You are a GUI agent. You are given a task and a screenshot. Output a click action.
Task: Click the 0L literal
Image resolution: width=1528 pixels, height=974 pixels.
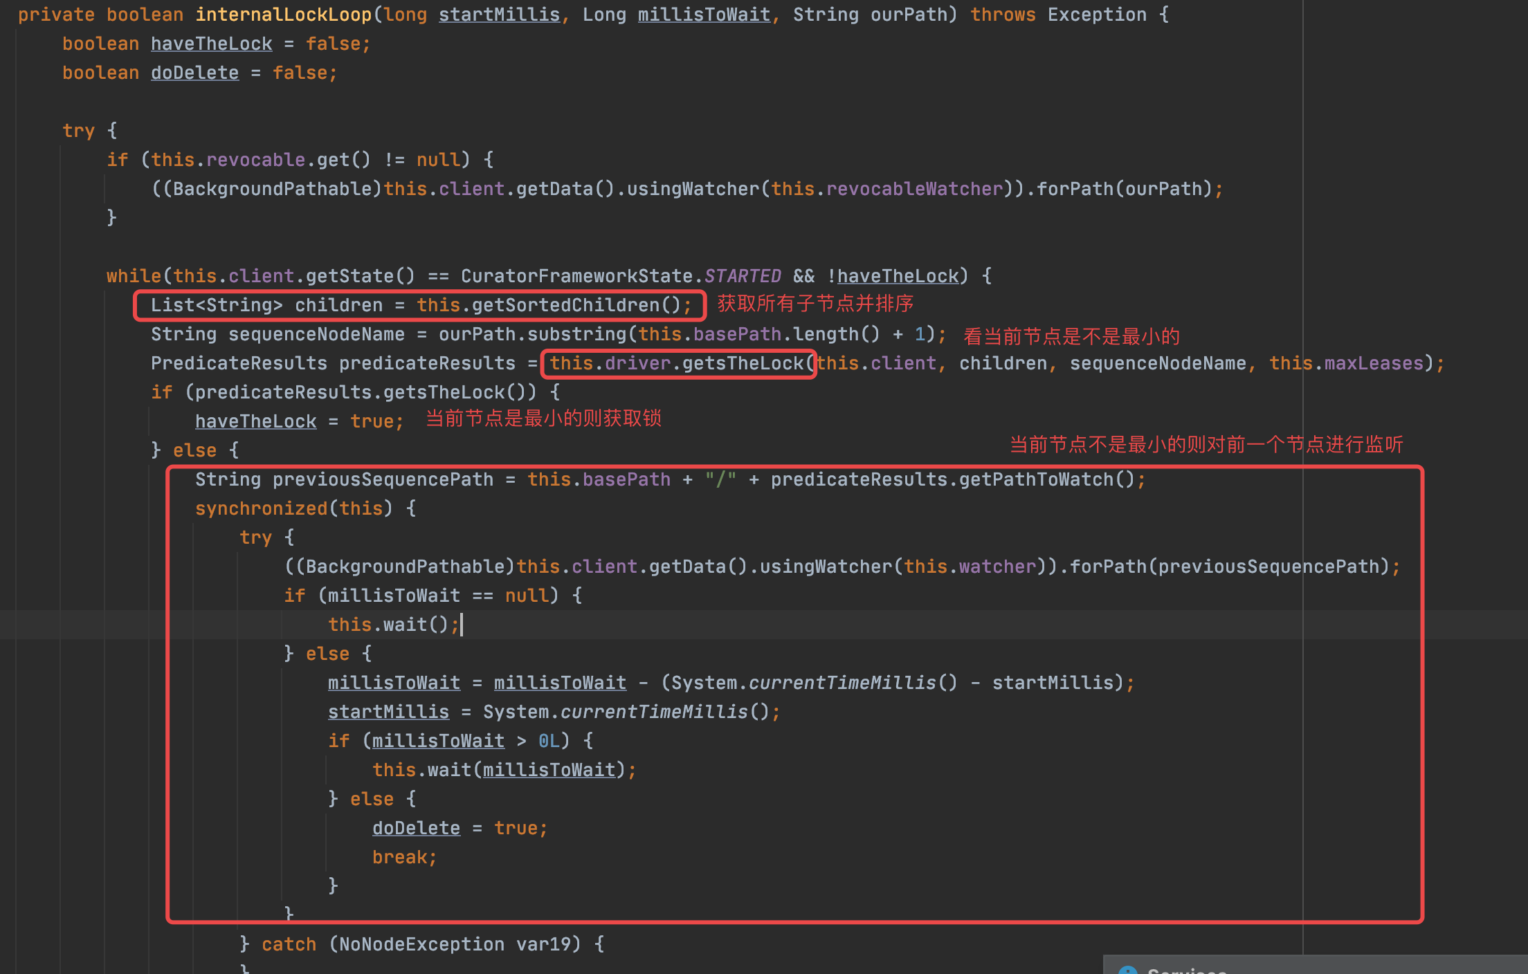pos(549,741)
